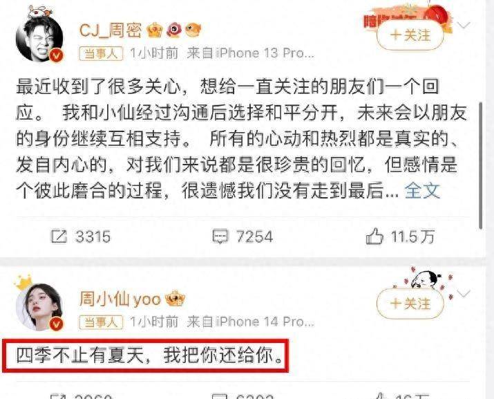Viewport: 494px width, 399px height.
Task: Like CJ_周密's post with thumbs-up icon
Action: point(374,236)
